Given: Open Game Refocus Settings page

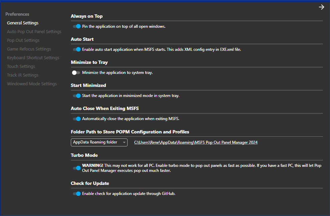Looking at the screenshot, I should pyautogui.click(x=29, y=49).
